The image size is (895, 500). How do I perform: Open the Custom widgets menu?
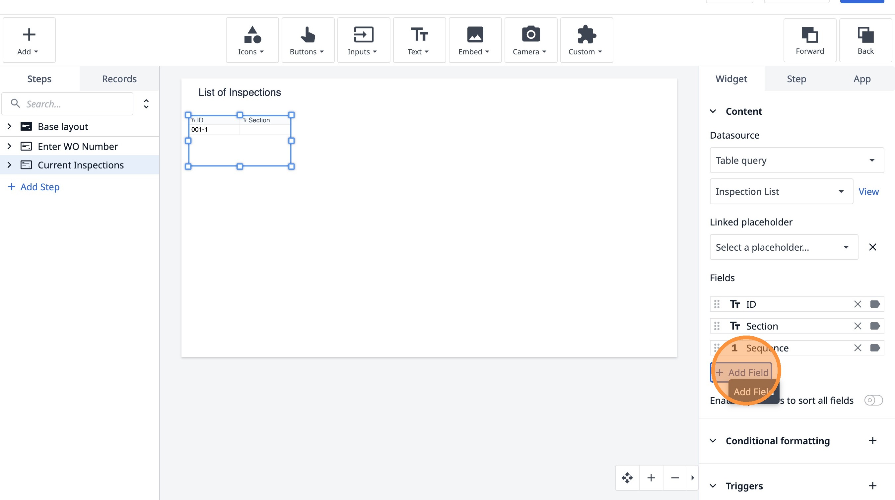pyautogui.click(x=586, y=40)
